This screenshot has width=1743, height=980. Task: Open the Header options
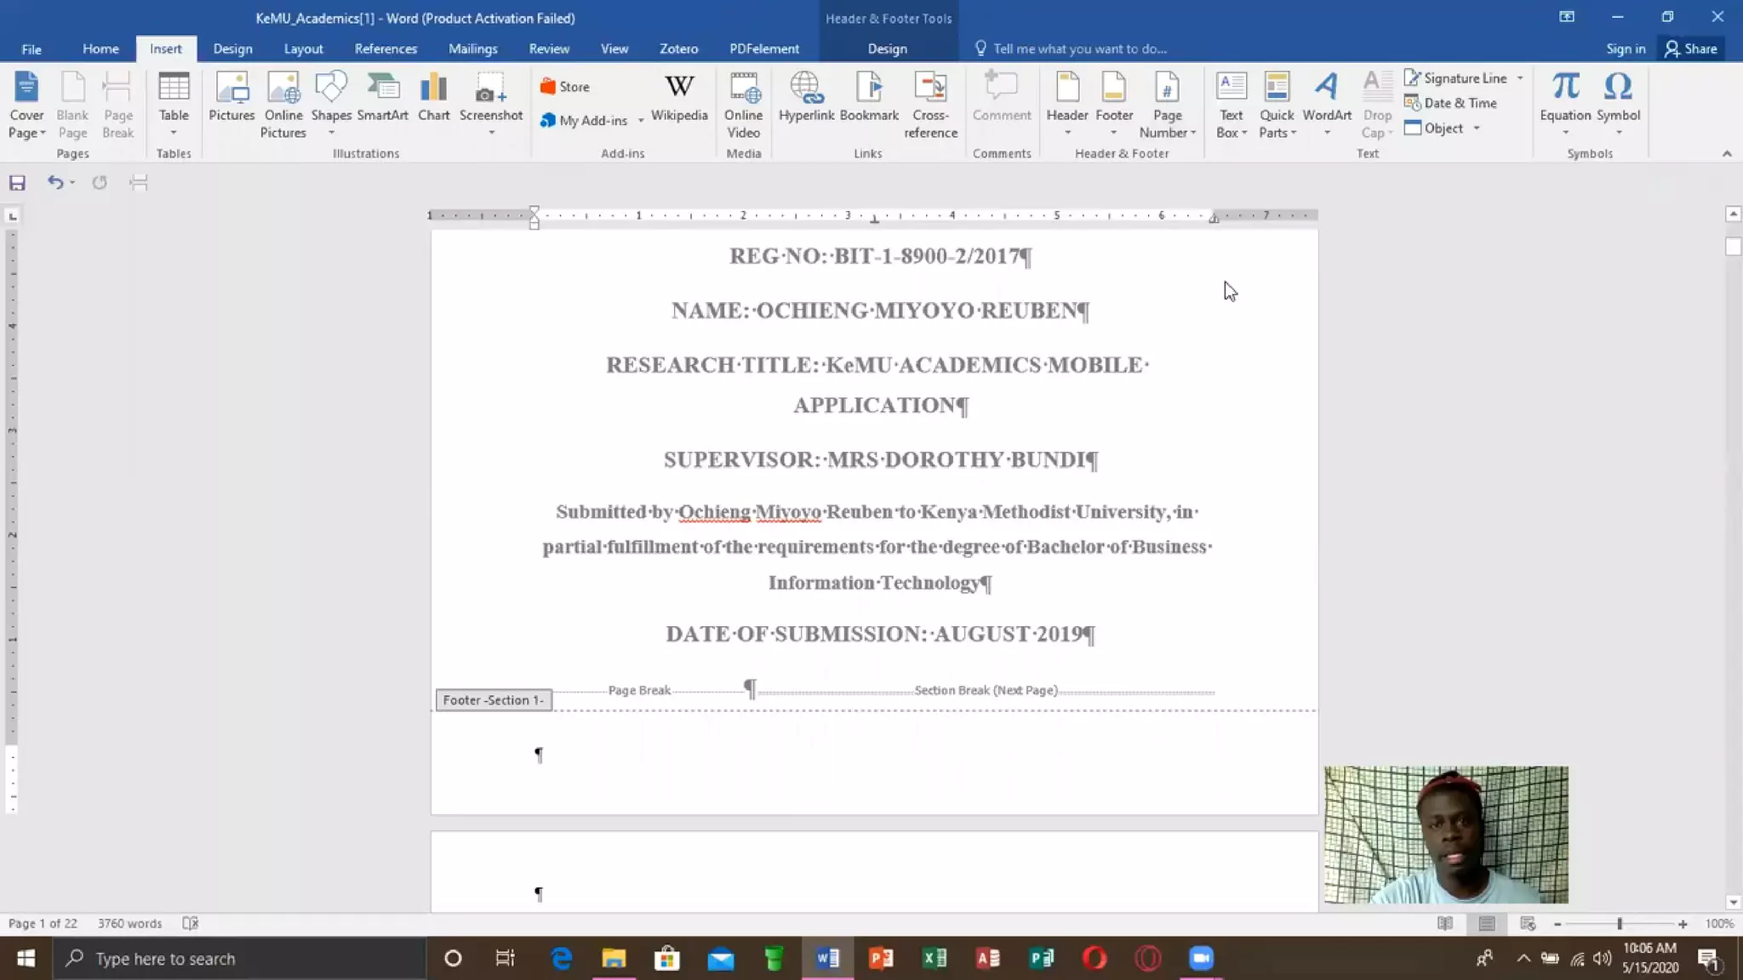(1067, 105)
